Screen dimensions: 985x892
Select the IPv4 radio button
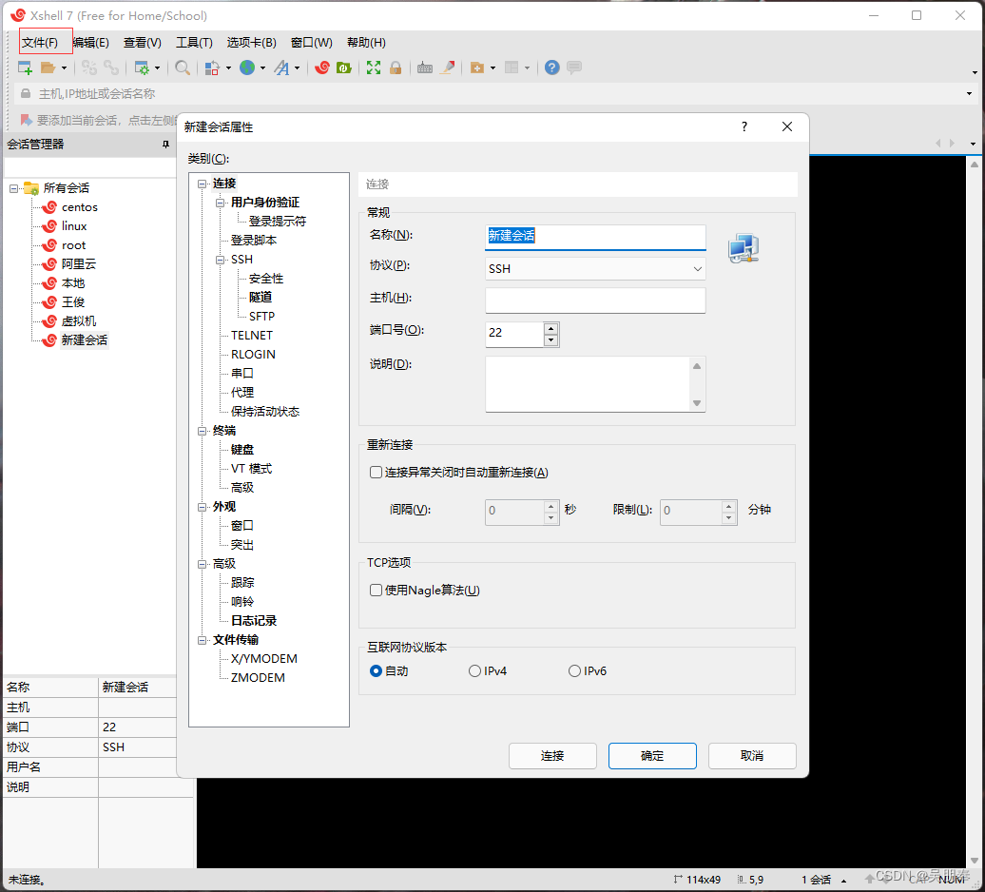point(475,670)
